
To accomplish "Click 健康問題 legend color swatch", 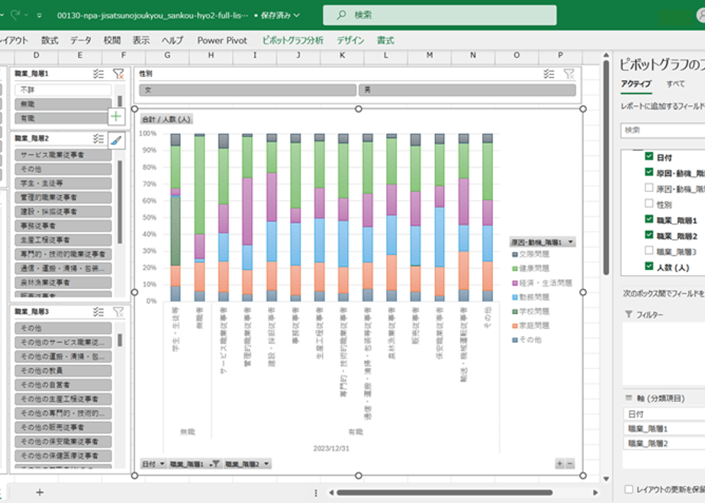I will coord(515,268).
